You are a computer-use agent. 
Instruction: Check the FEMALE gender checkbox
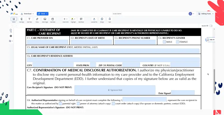(178, 42)
